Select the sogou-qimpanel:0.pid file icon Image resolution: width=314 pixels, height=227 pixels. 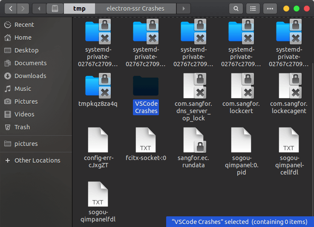coord(241,140)
